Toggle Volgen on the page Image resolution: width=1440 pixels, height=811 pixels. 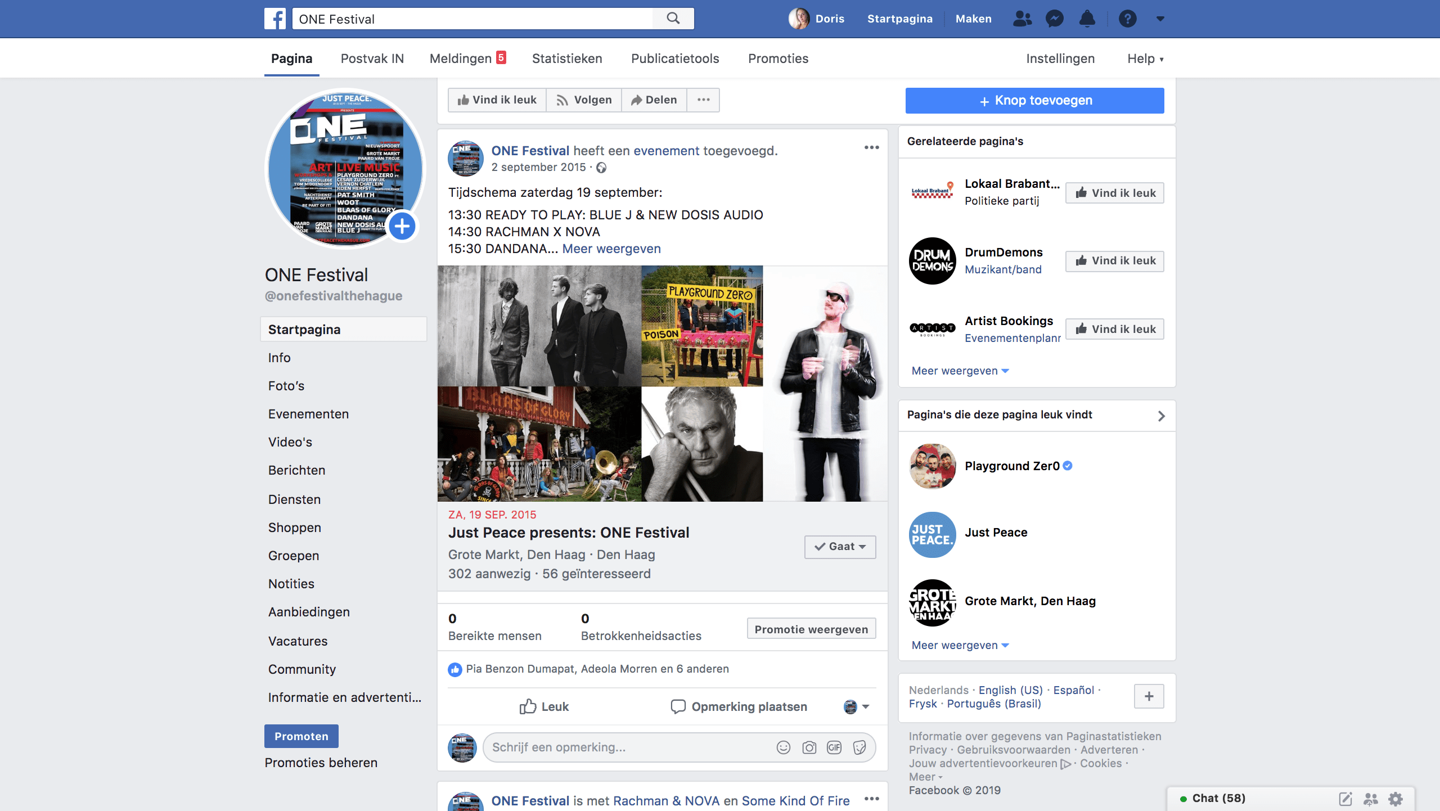[x=584, y=100]
